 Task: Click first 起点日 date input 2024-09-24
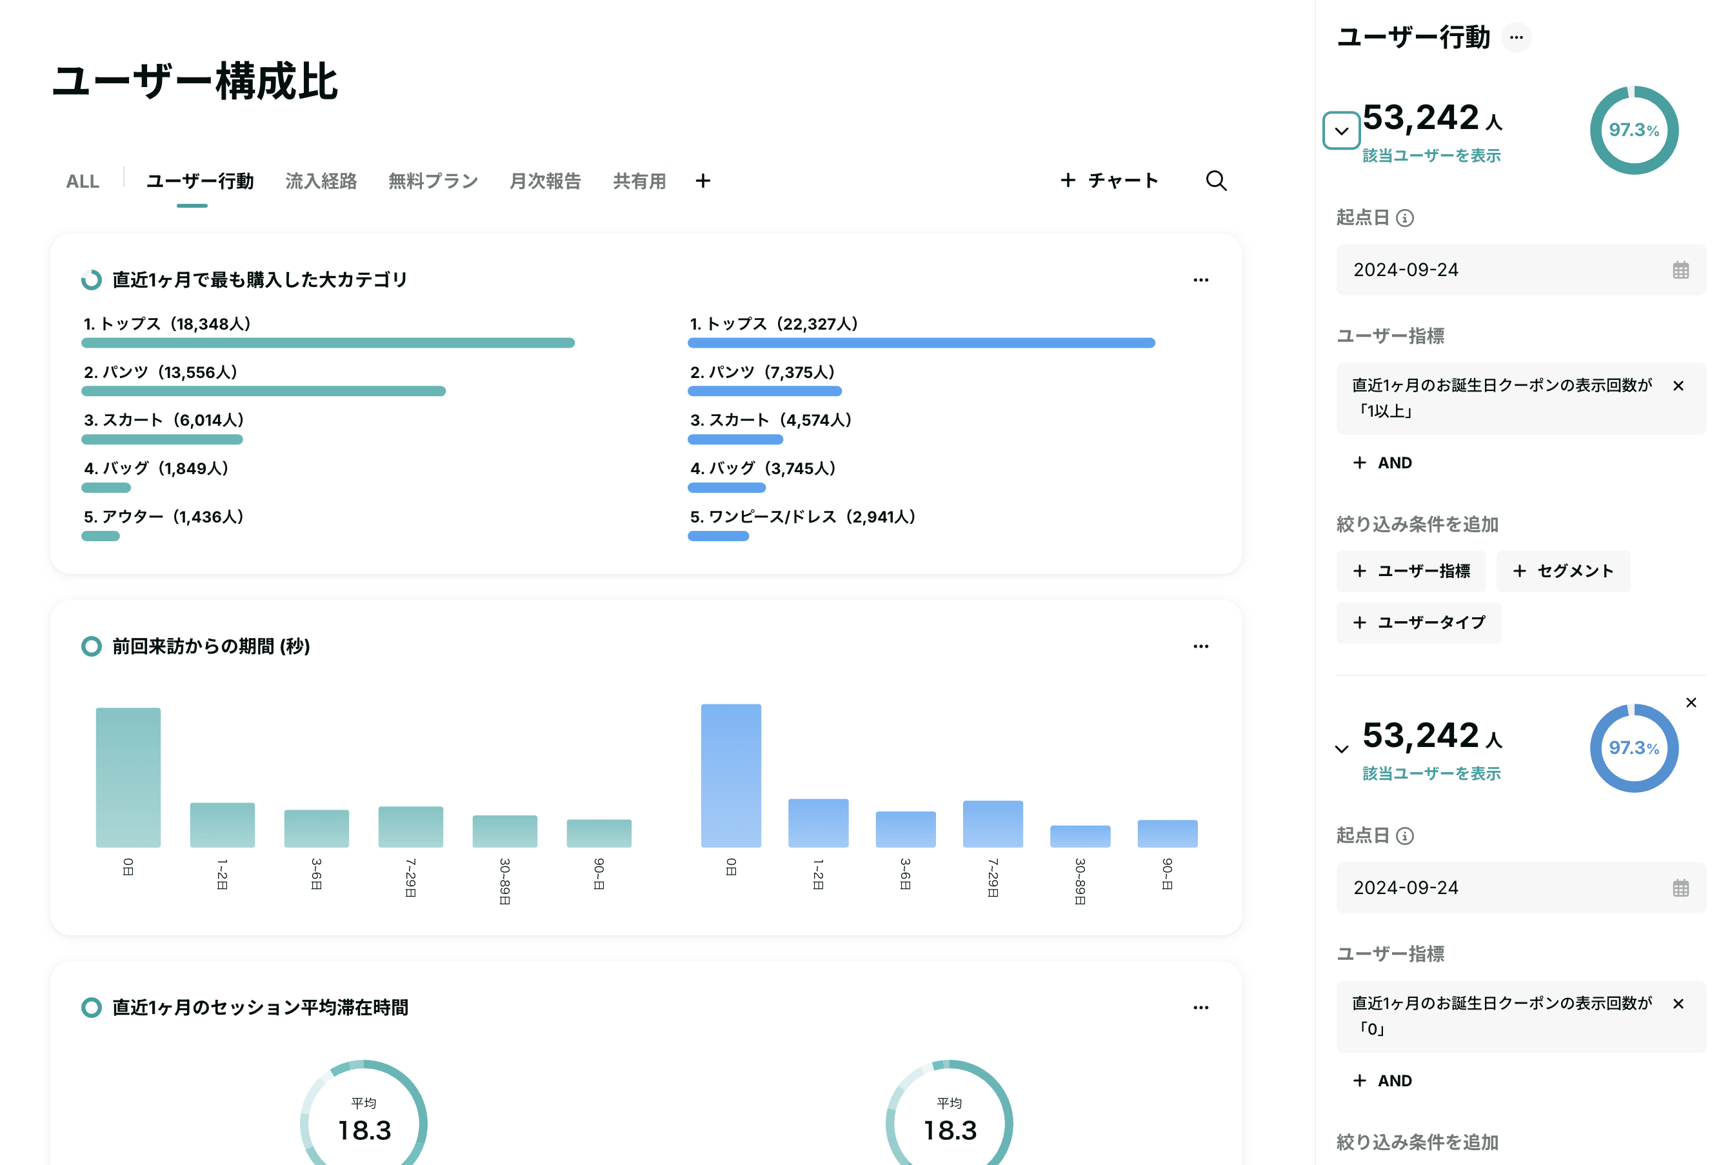pos(1520,270)
